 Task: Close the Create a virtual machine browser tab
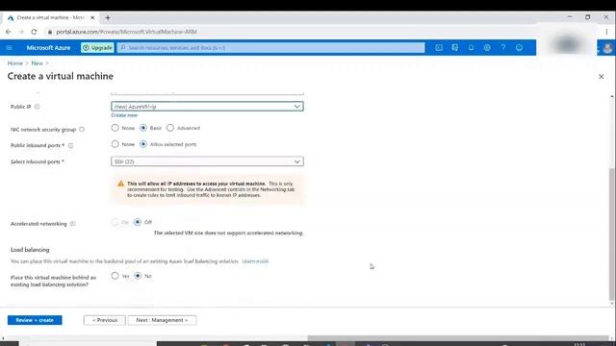(x=92, y=17)
